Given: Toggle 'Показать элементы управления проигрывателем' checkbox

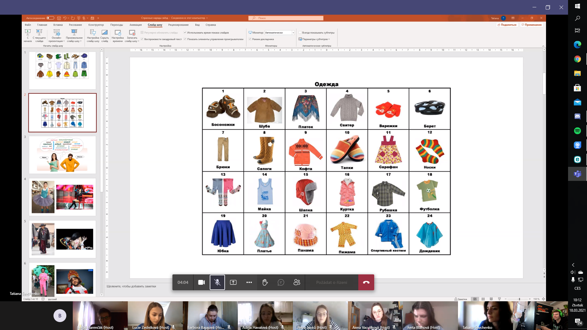Looking at the screenshot, I should [185, 39].
